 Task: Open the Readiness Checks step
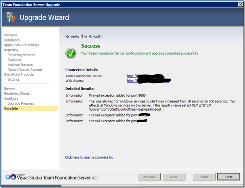point(17,93)
